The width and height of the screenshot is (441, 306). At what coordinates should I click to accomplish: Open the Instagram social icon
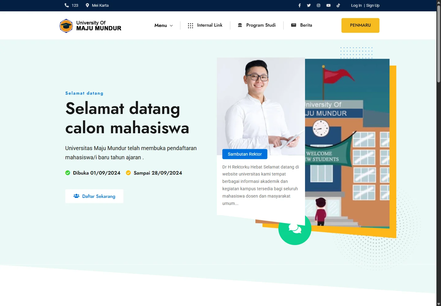tap(318, 6)
